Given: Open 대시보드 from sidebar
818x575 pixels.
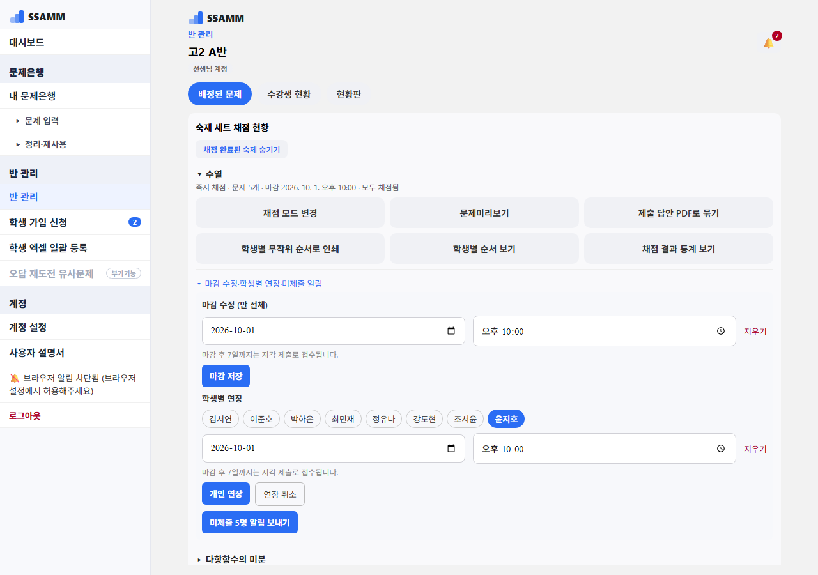Looking at the screenshot, I should coord(75,42).
